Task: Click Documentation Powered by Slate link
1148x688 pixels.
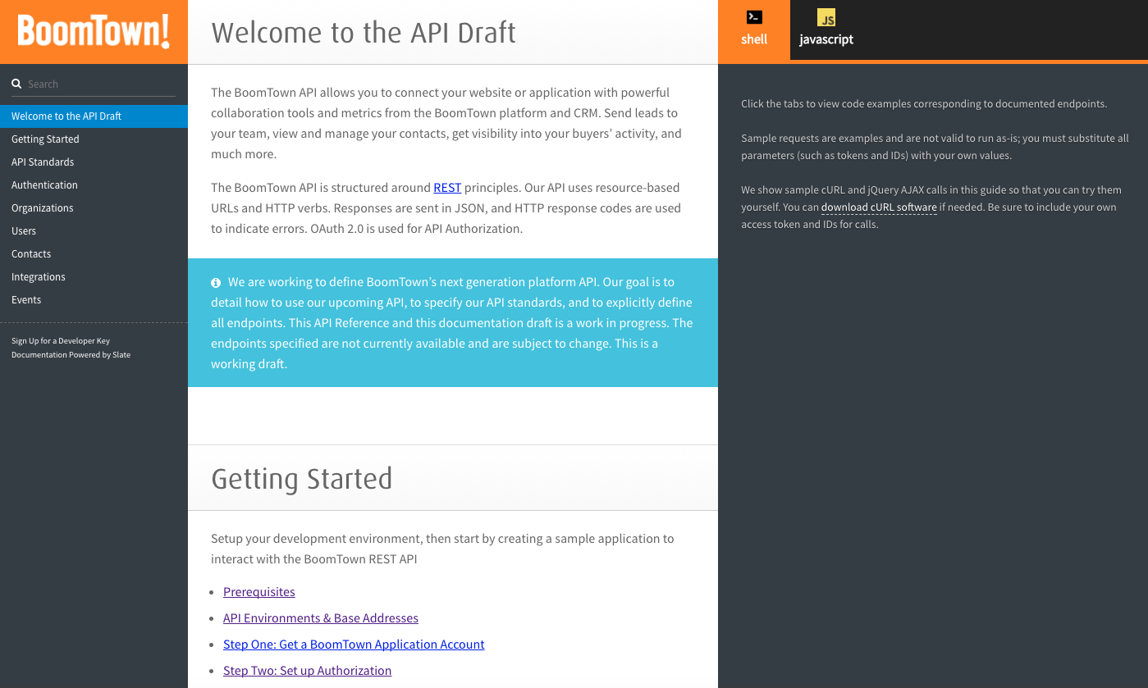Action: 71,355
